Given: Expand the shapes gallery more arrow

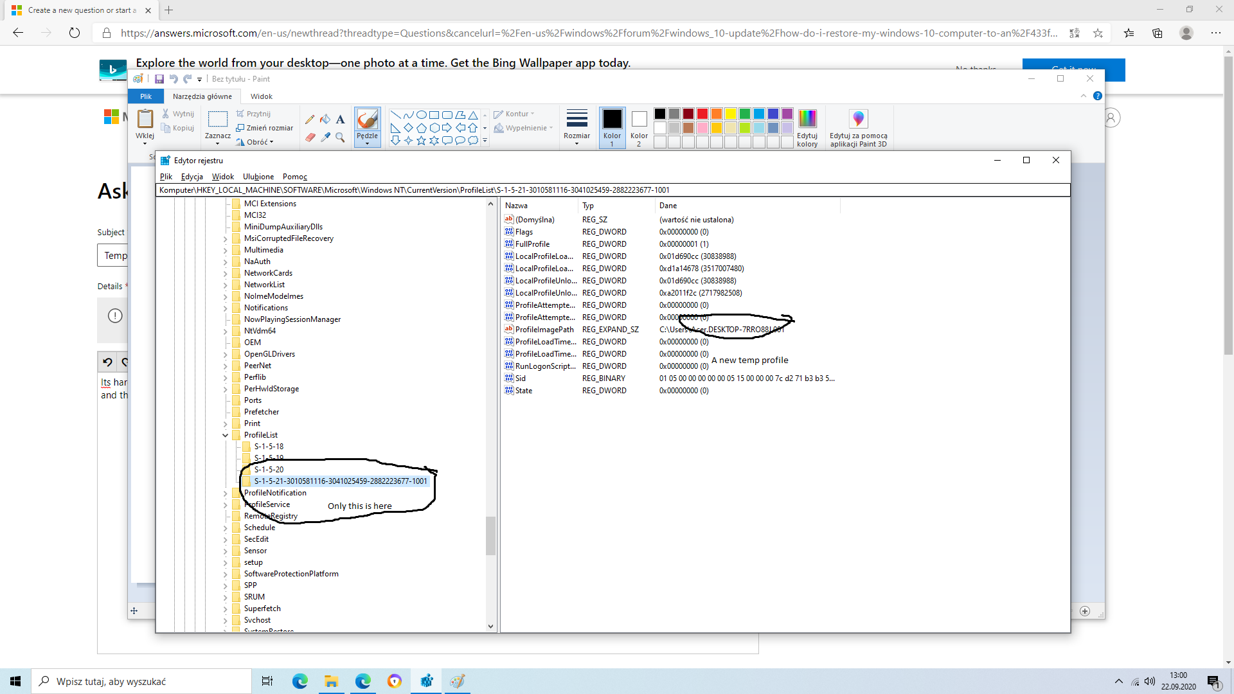Looking at the screenshot, I should 485,141.
